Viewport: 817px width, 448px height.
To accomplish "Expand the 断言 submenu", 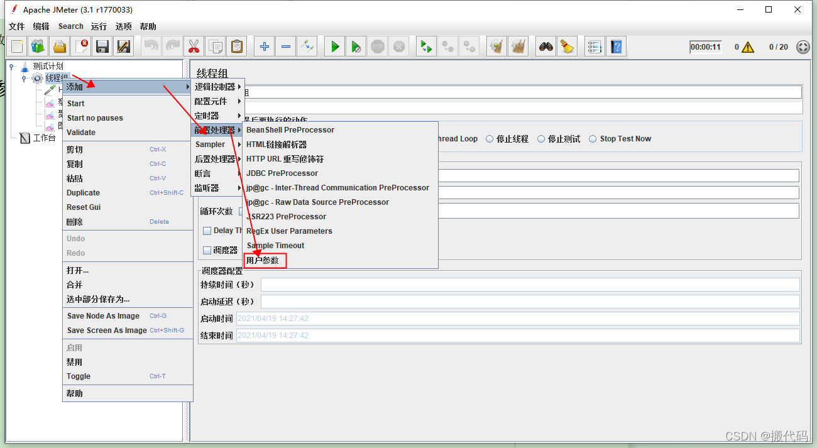I will (217, 173).
